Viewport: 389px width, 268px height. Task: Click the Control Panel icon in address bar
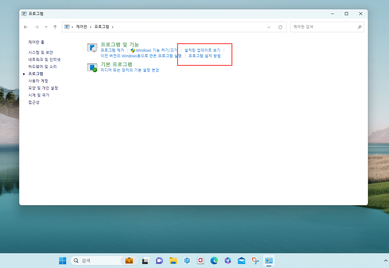coord(67,27)
